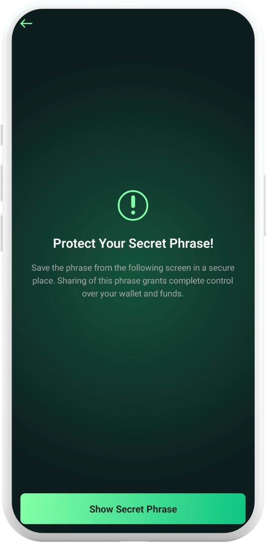Click the top side button on phone's left edge
The width and height of the screenshot is (267, 542).
2,135
